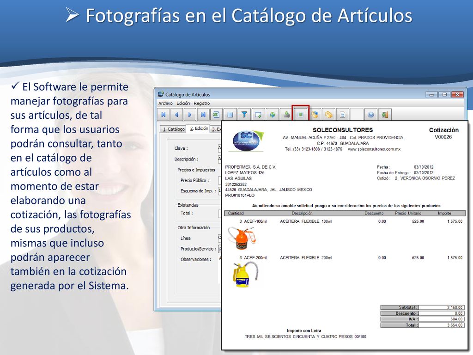Click the ACEF-200ml item code

point(255,258)
